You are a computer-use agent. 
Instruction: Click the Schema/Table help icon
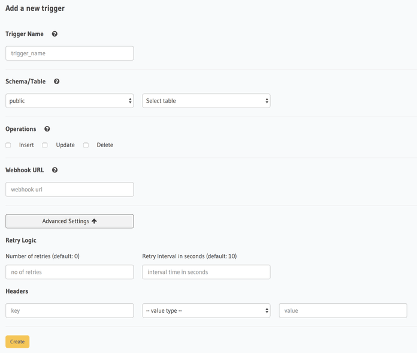point(57,82)
